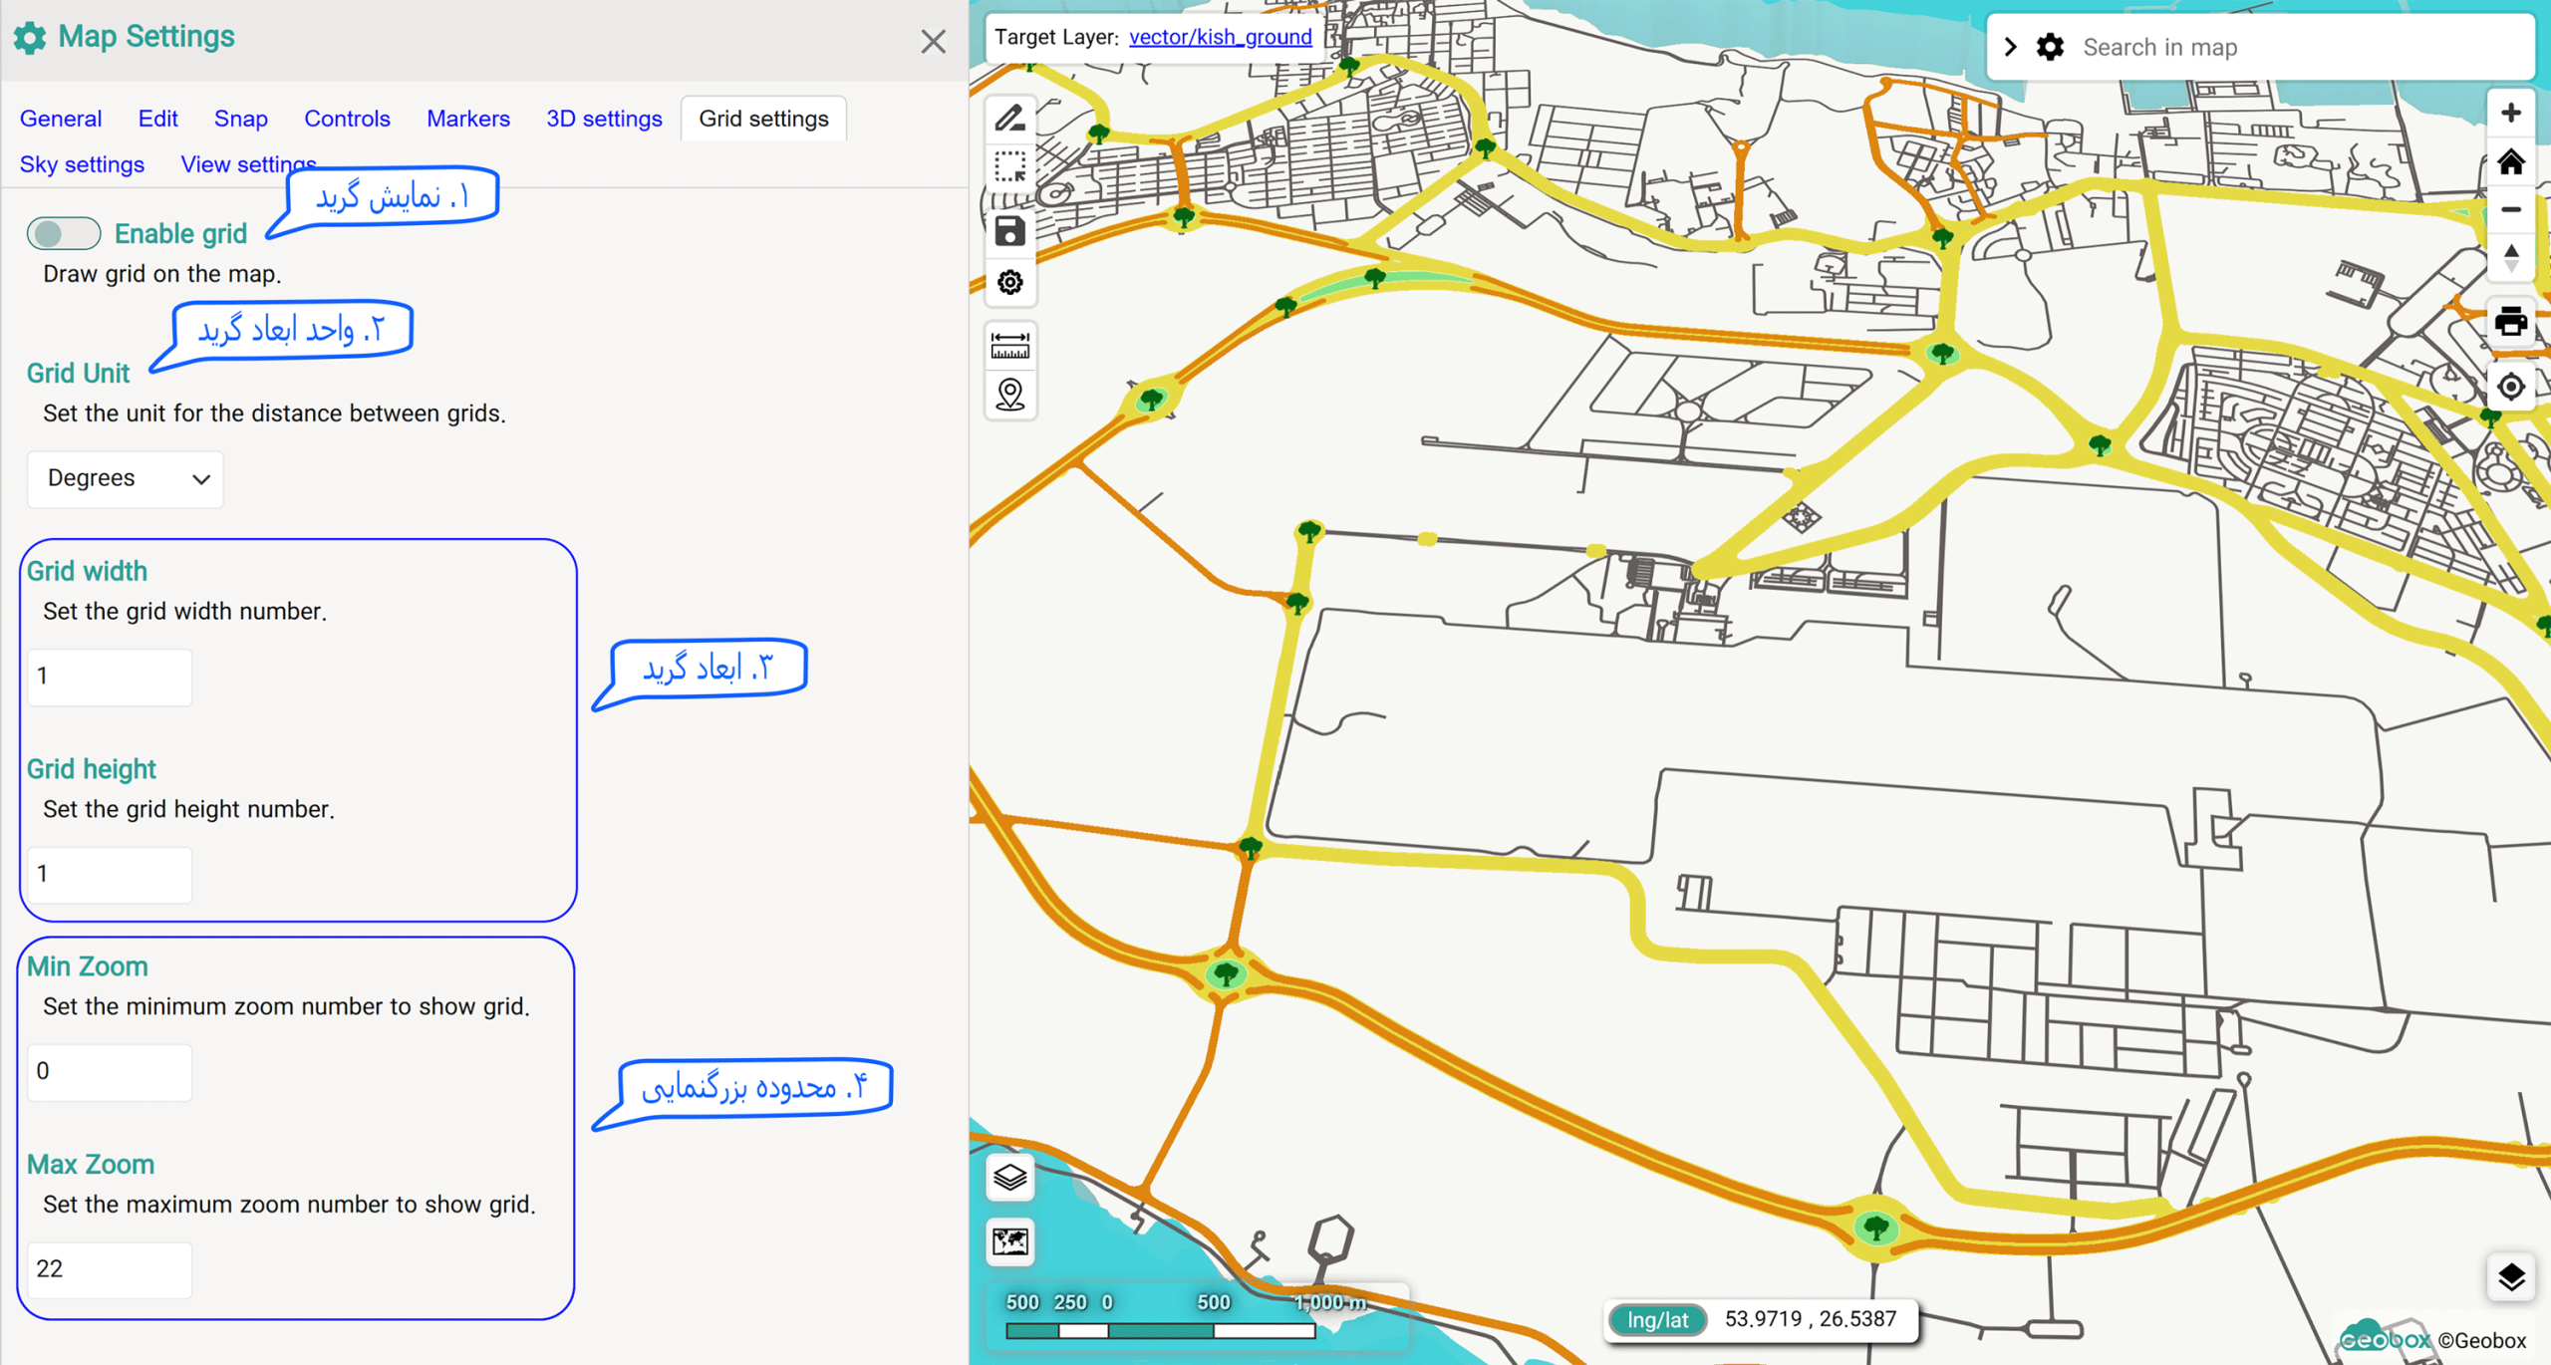This screenshot has height=1365, width=2551.
Task: Expand search panel chevron arrow
Action: (x=2011, y=47)
